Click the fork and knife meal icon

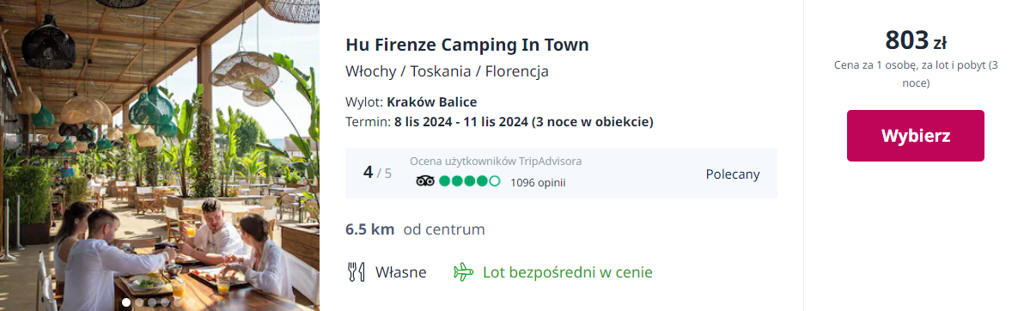point(356,271)
